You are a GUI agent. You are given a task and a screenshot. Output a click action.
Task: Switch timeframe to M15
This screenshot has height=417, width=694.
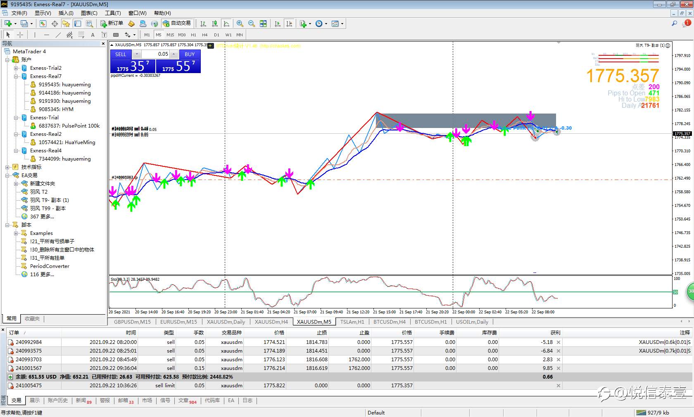tap(170, 35)
